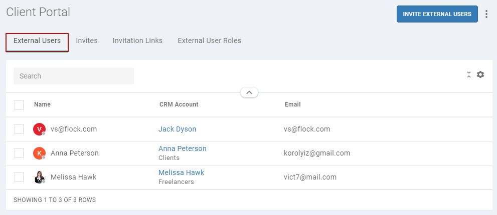The width and height of the screenshot is (497, 215).
Task: Open Jack Dyson CRM account link
Action: pyautogui.click(x=177, y=129)
